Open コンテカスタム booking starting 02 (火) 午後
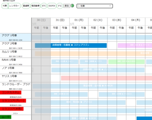This screenshot has width=152, height=120. 122,94
